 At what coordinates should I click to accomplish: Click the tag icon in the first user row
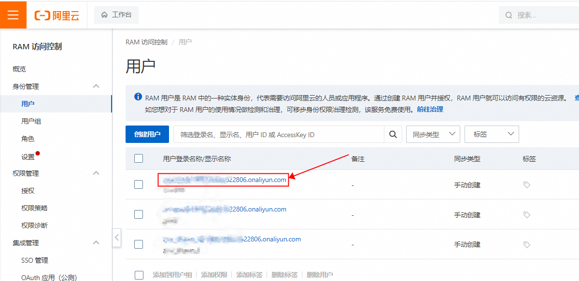[527, 185]
